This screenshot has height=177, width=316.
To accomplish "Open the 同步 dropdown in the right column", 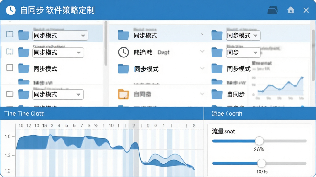I will (x=243, y=53).
